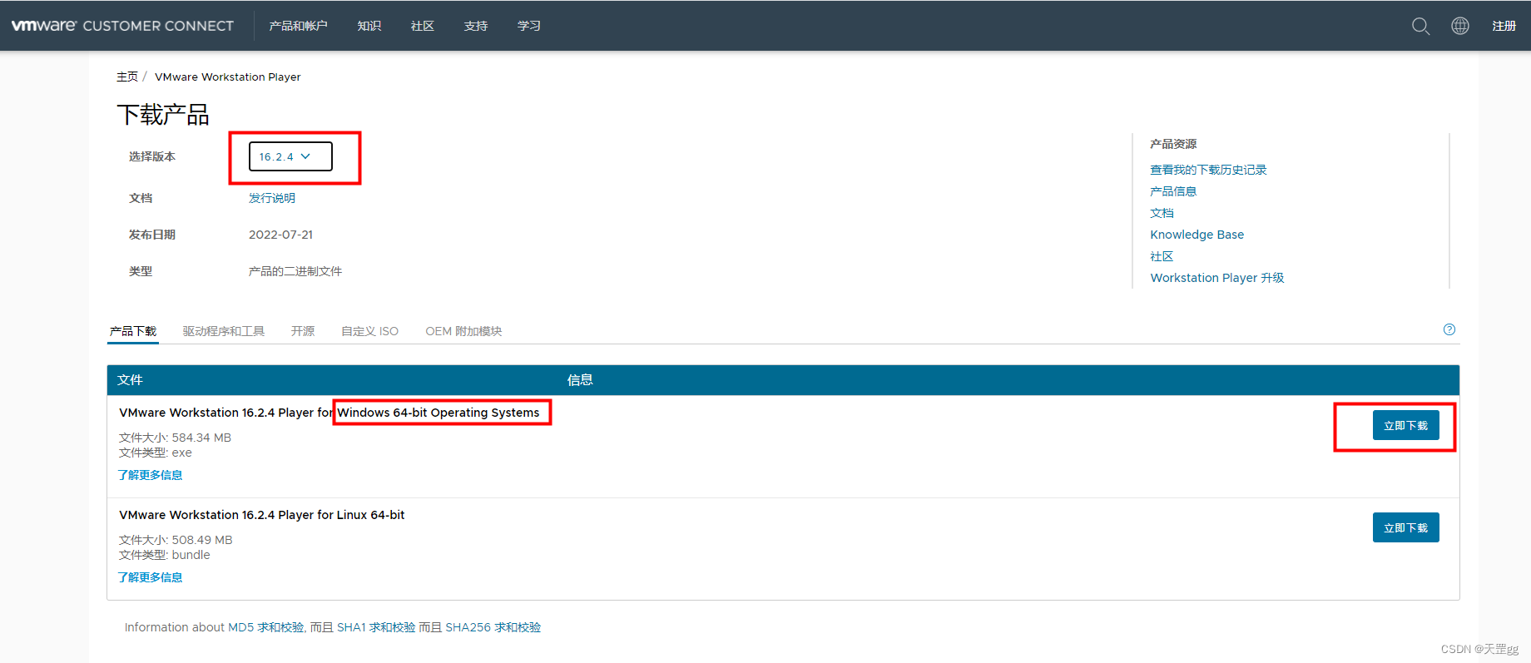
Task: Open the MD5 求和校验 link
Action: pyautogui.click(x=266, y=627)
